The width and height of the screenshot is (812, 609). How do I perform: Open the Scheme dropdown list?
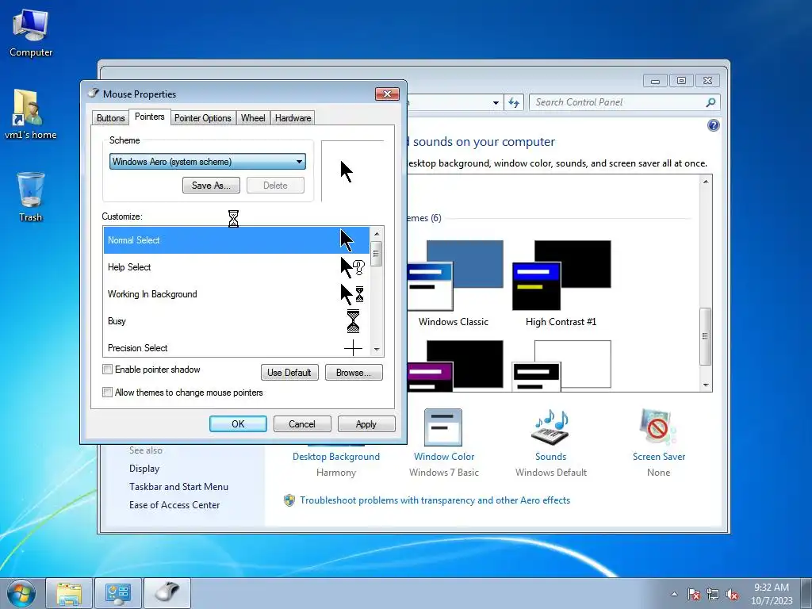pyautogui.click(x=207, y=162)
